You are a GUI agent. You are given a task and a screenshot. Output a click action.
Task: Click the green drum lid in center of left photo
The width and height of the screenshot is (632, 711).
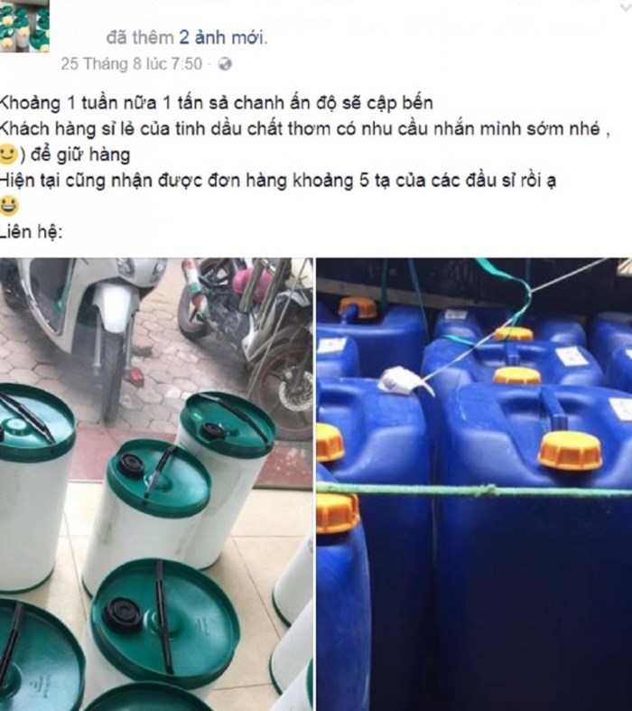click(159, 478)
